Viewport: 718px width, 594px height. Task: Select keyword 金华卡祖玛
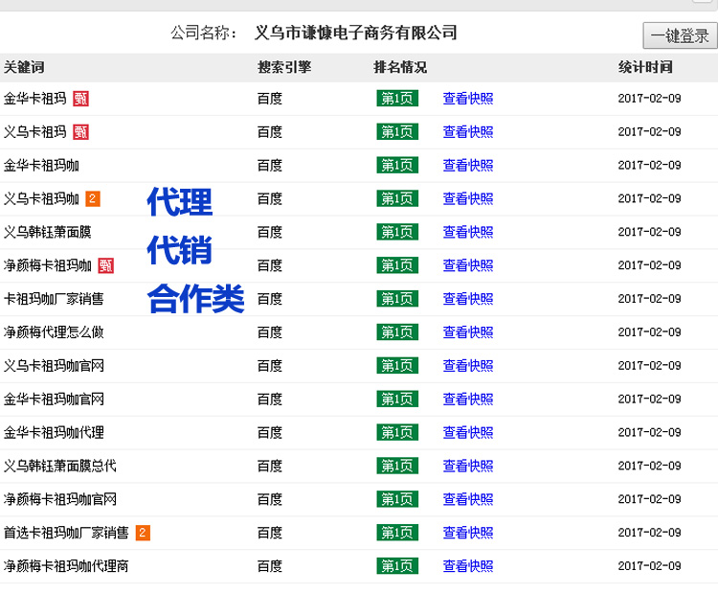coord(34,99)
